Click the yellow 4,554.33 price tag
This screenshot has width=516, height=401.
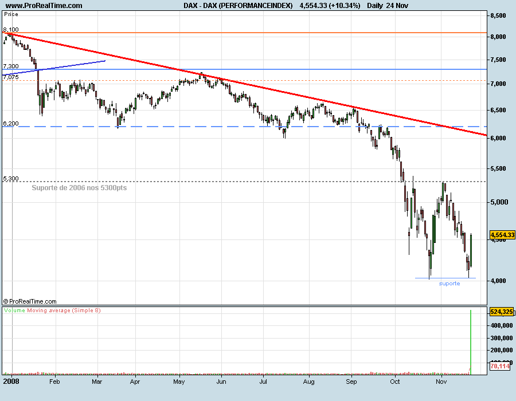[502, 235]
